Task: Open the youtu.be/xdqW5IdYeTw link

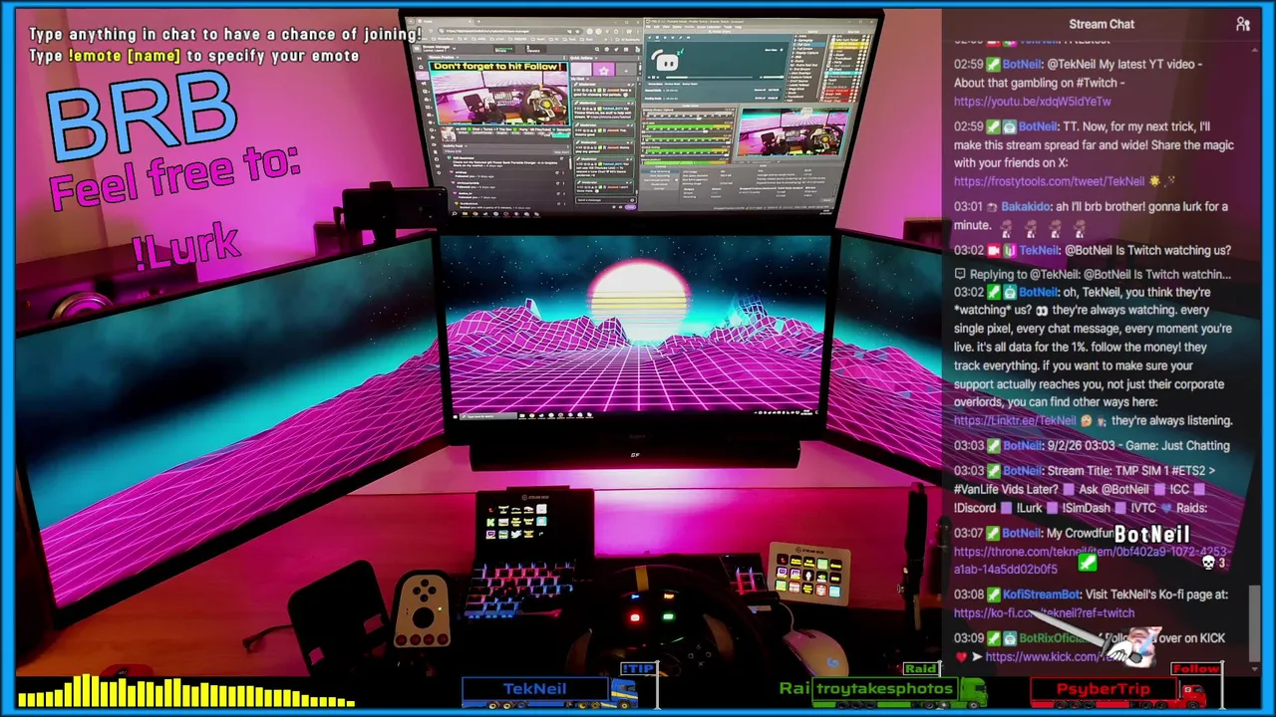Action: point(1032,102)
